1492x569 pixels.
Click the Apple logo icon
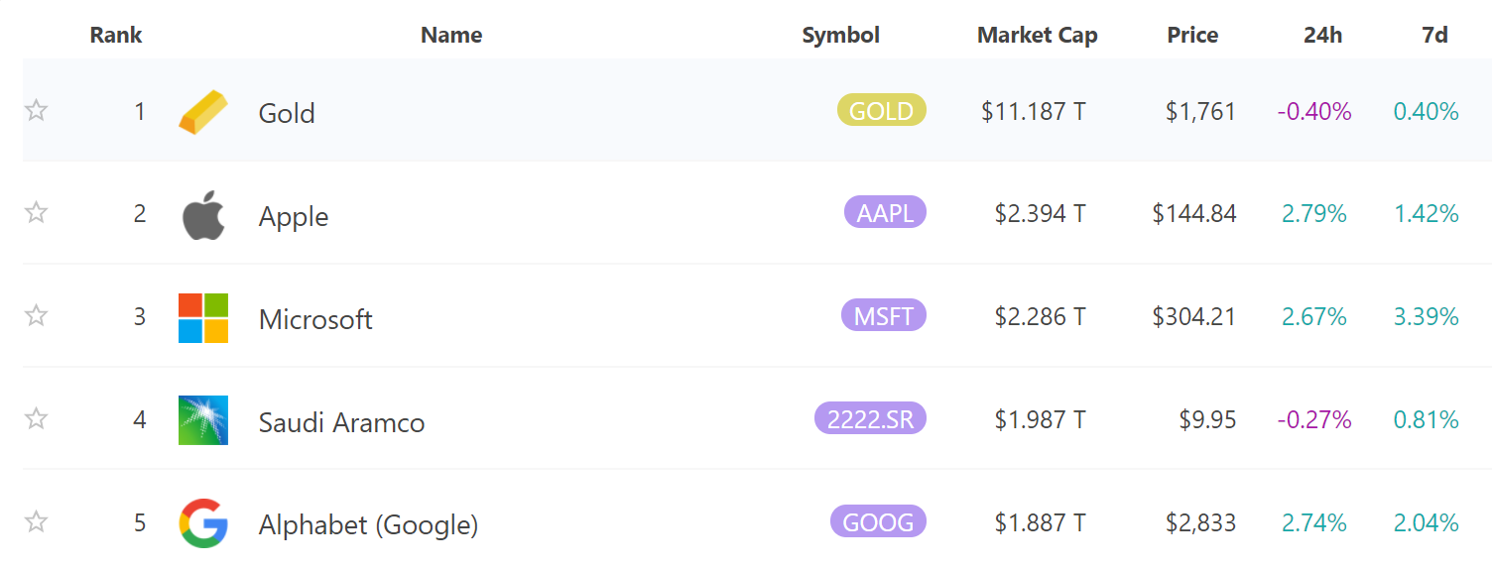(x=203, y=215)
